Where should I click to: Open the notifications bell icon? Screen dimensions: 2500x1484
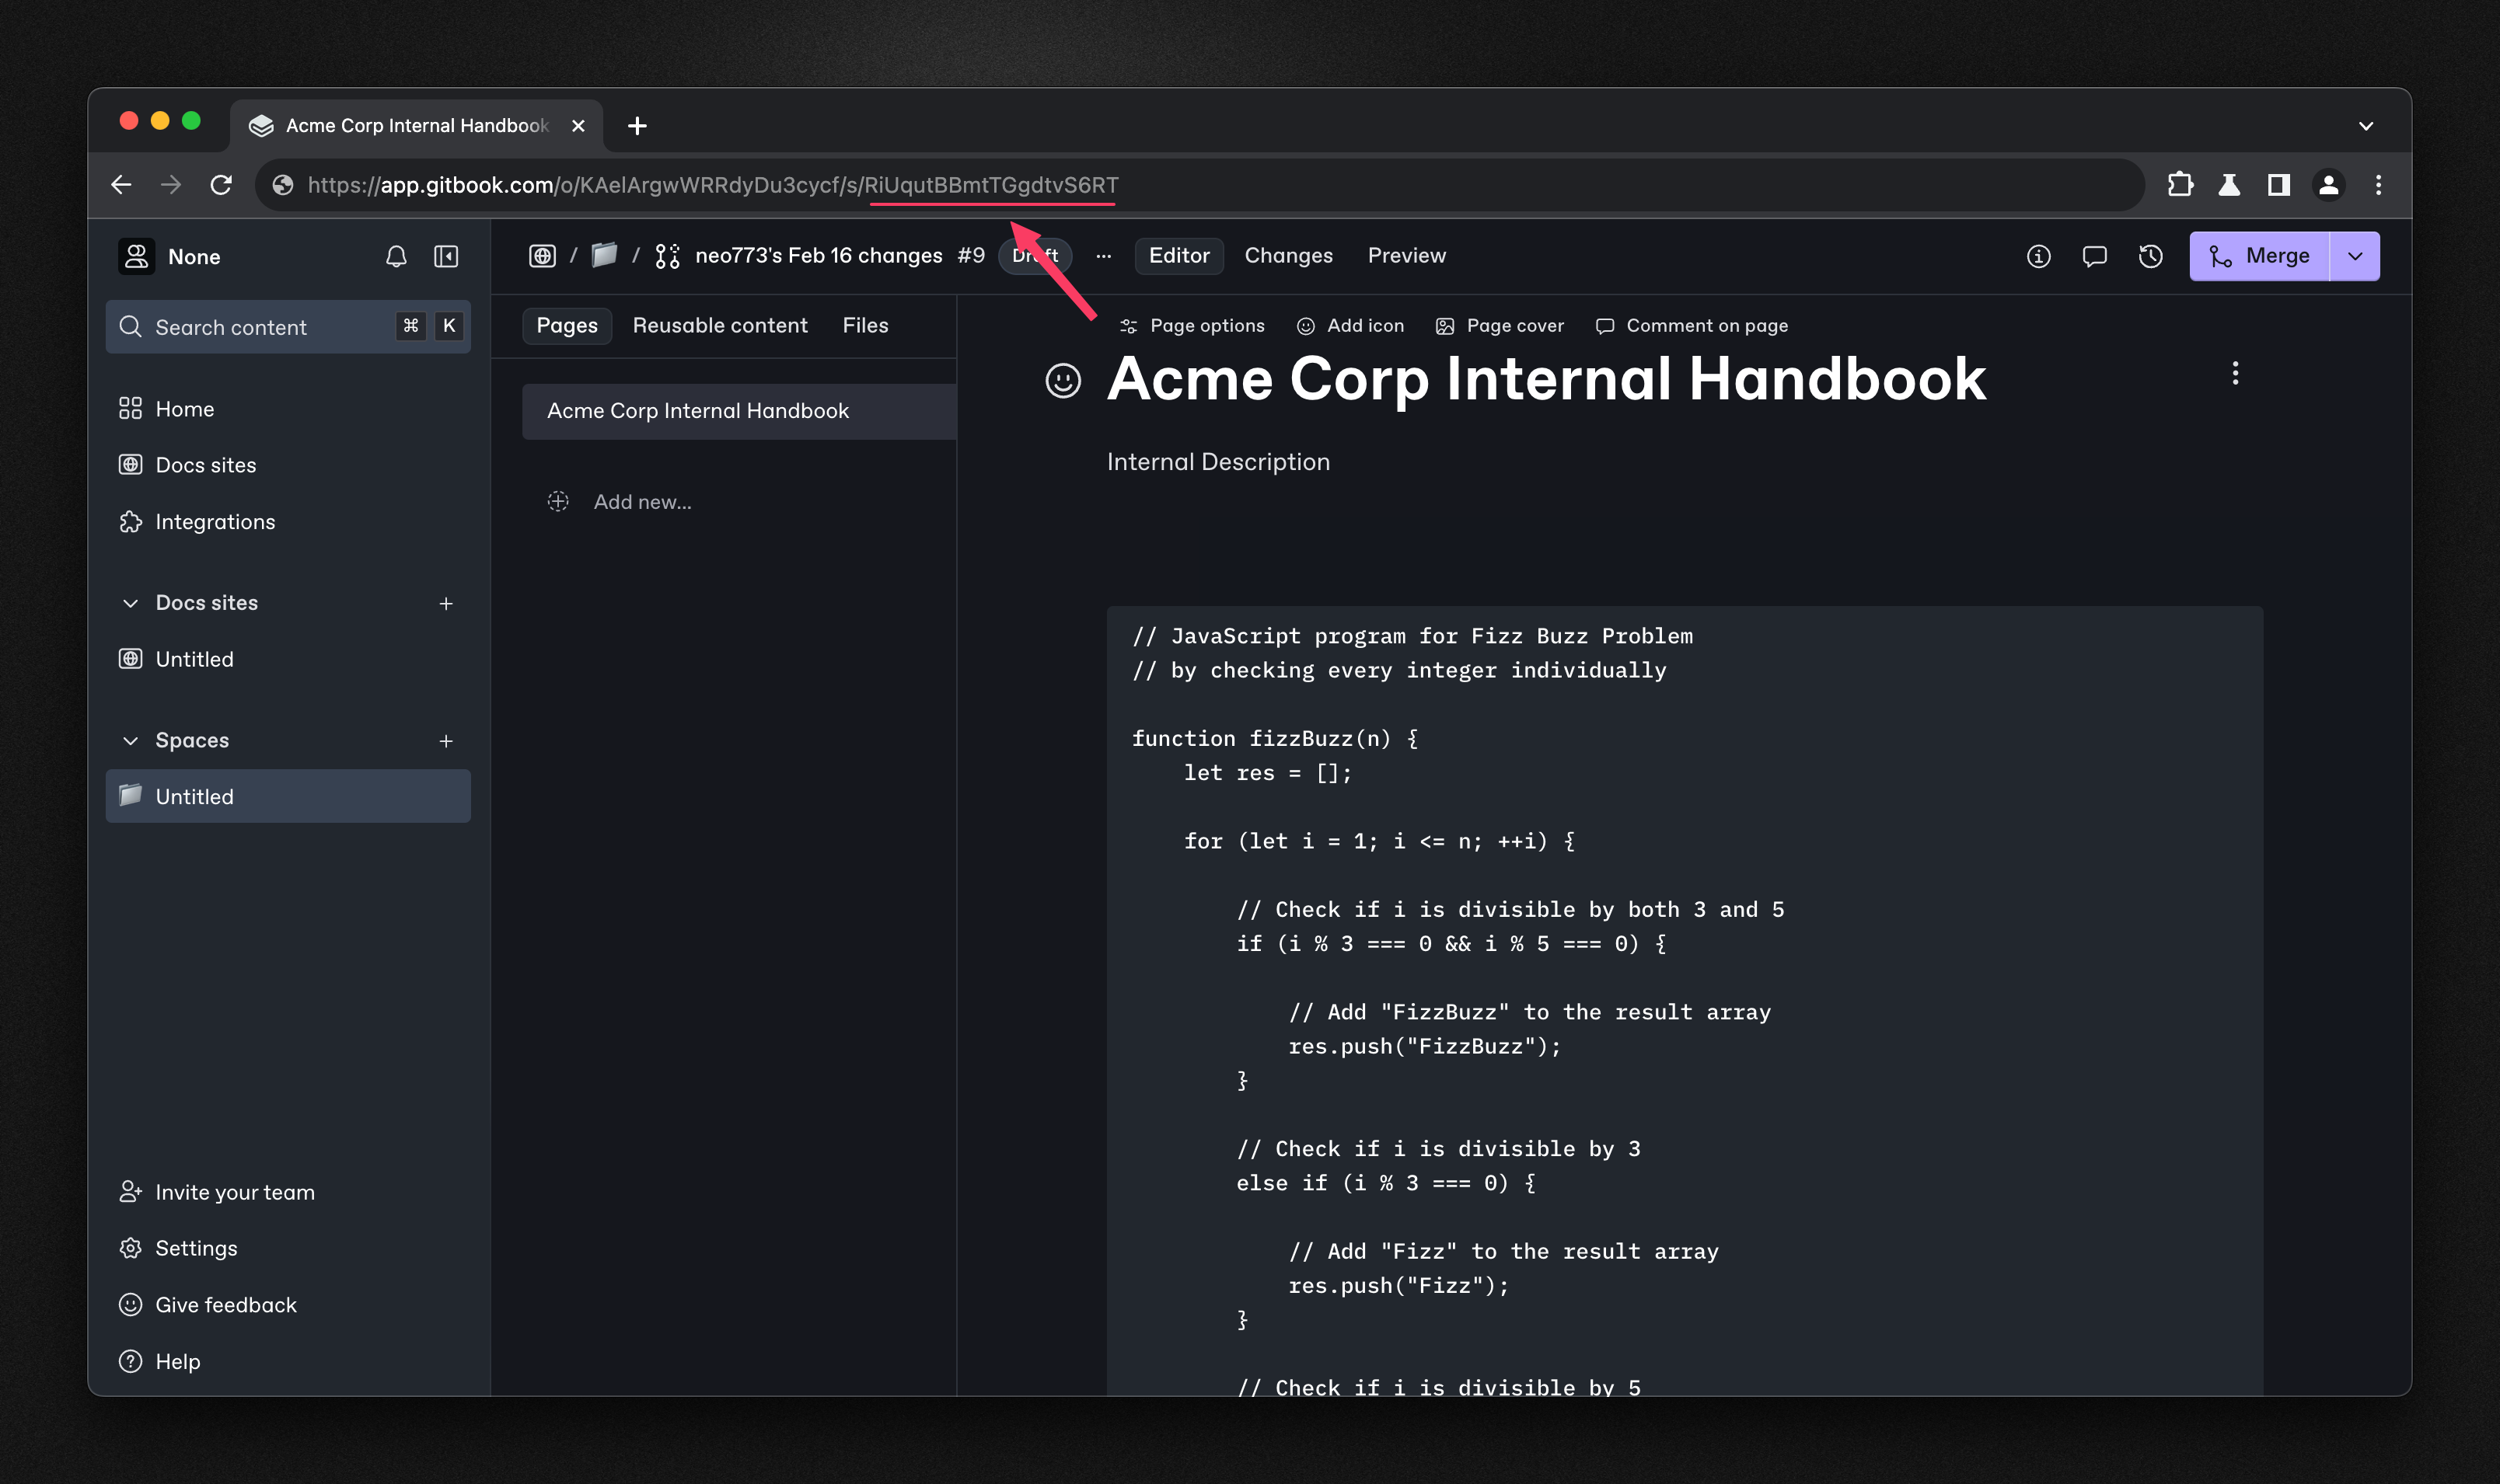point(395,256)
